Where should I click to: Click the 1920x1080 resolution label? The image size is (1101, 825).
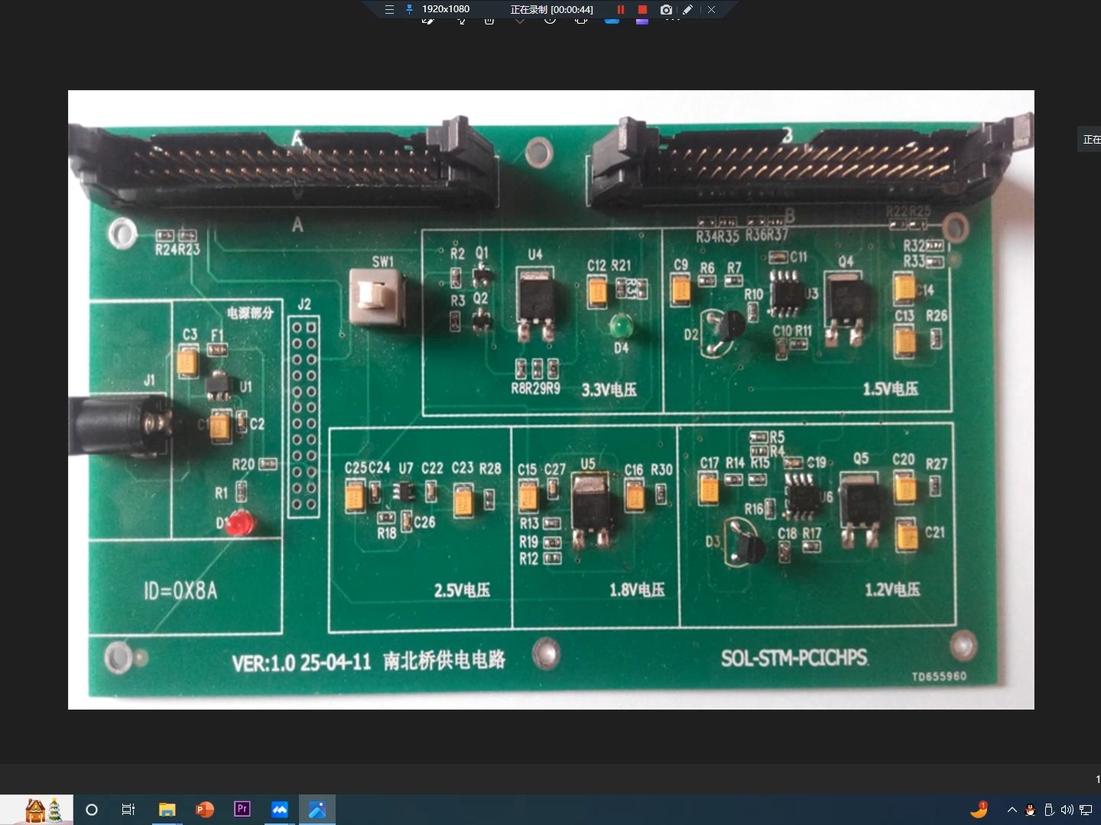446,9
